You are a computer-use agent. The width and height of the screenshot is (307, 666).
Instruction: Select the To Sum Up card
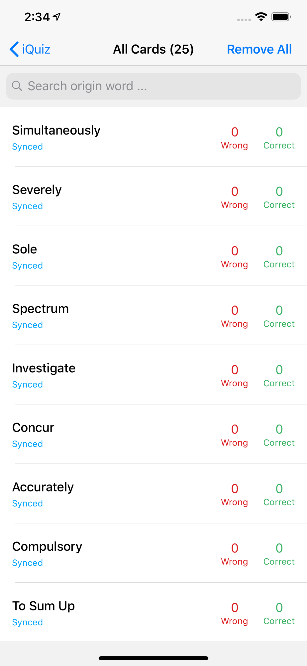tap(153, 612)
